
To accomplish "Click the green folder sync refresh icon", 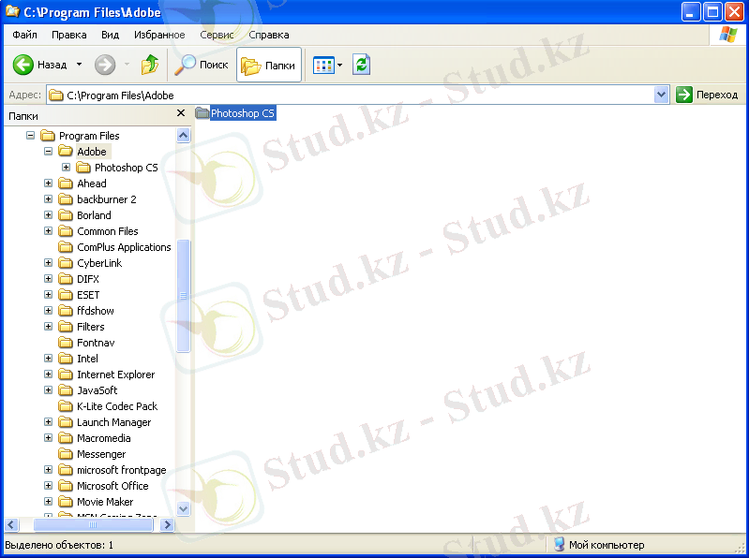I will click(x=362, y=65).
